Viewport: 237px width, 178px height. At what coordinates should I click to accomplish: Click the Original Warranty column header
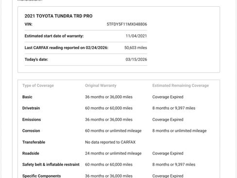[101, 86]
